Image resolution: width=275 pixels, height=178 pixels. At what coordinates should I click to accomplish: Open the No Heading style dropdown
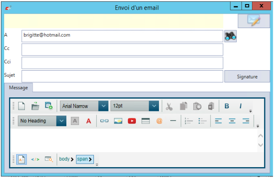61,121
